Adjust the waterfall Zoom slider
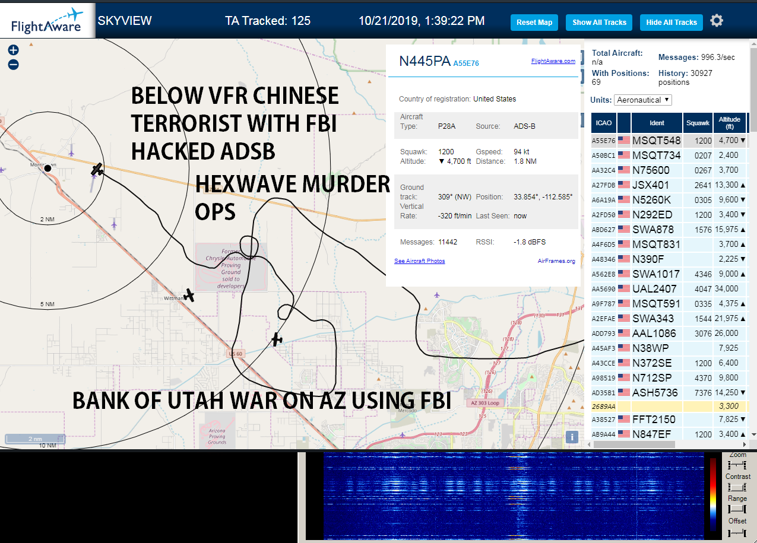This screenshot has height=543, width=757. point(737,465)
